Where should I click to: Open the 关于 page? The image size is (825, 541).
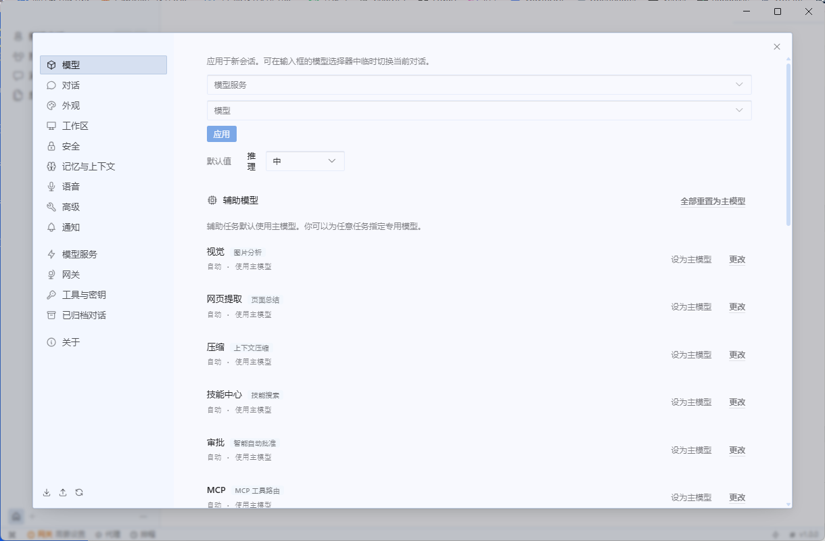(103, 342)
